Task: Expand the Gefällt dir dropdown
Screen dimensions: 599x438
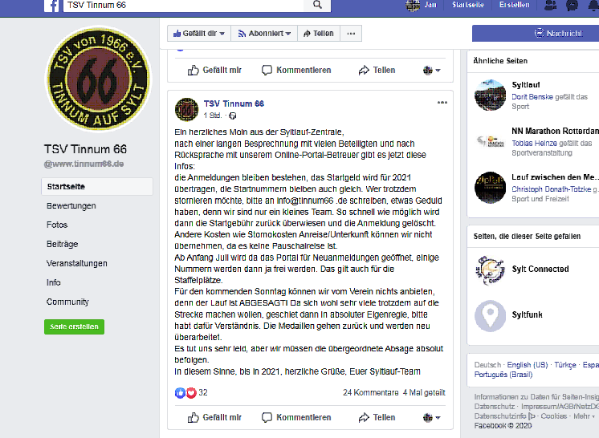Action: (x=198, y=34)
